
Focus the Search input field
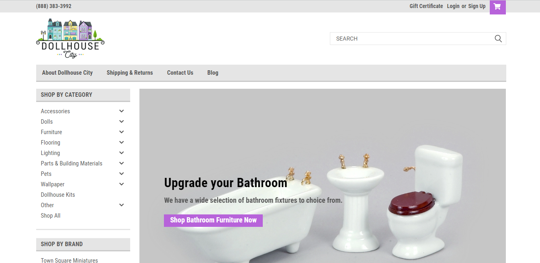pyautogui.click(x=412, y=39)
